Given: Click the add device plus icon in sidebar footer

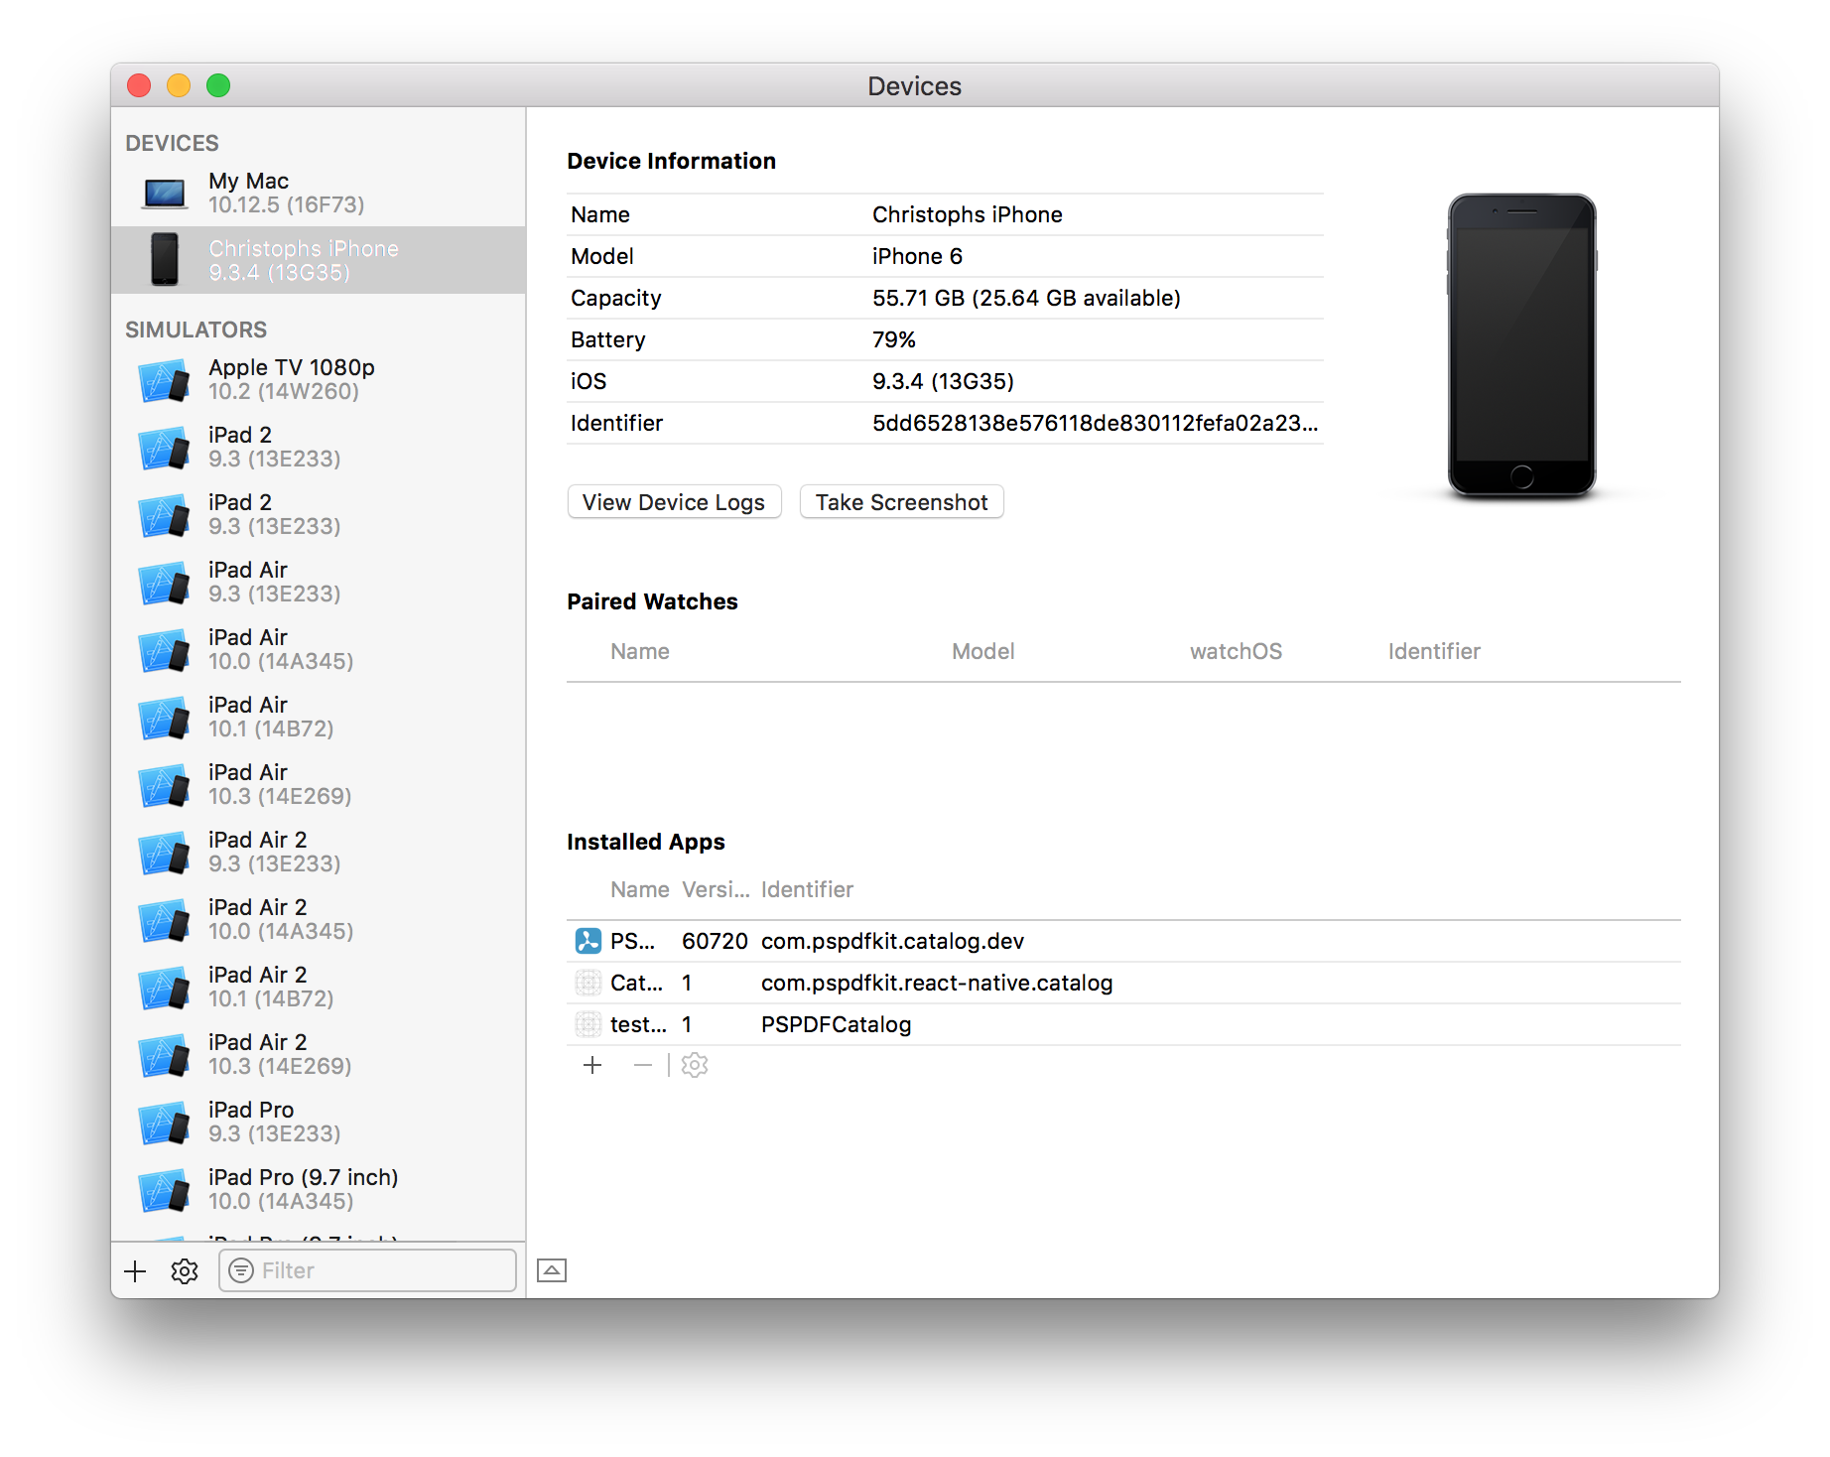Looking at the screenshot, I should [135, 1271].
